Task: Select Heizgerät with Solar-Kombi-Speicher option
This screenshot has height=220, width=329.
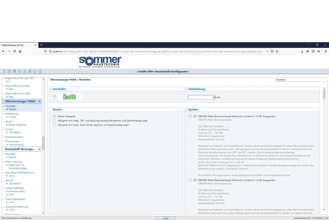Action: [54, 125]
